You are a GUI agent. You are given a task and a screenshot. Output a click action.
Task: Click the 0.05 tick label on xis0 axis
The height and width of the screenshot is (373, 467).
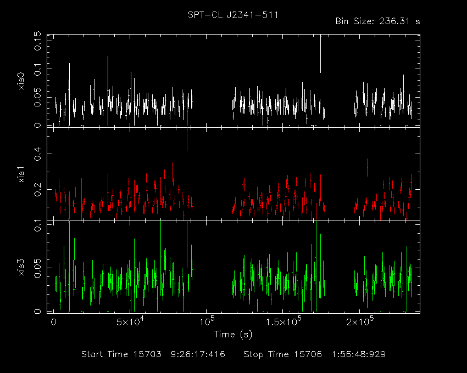click(38, 97)
